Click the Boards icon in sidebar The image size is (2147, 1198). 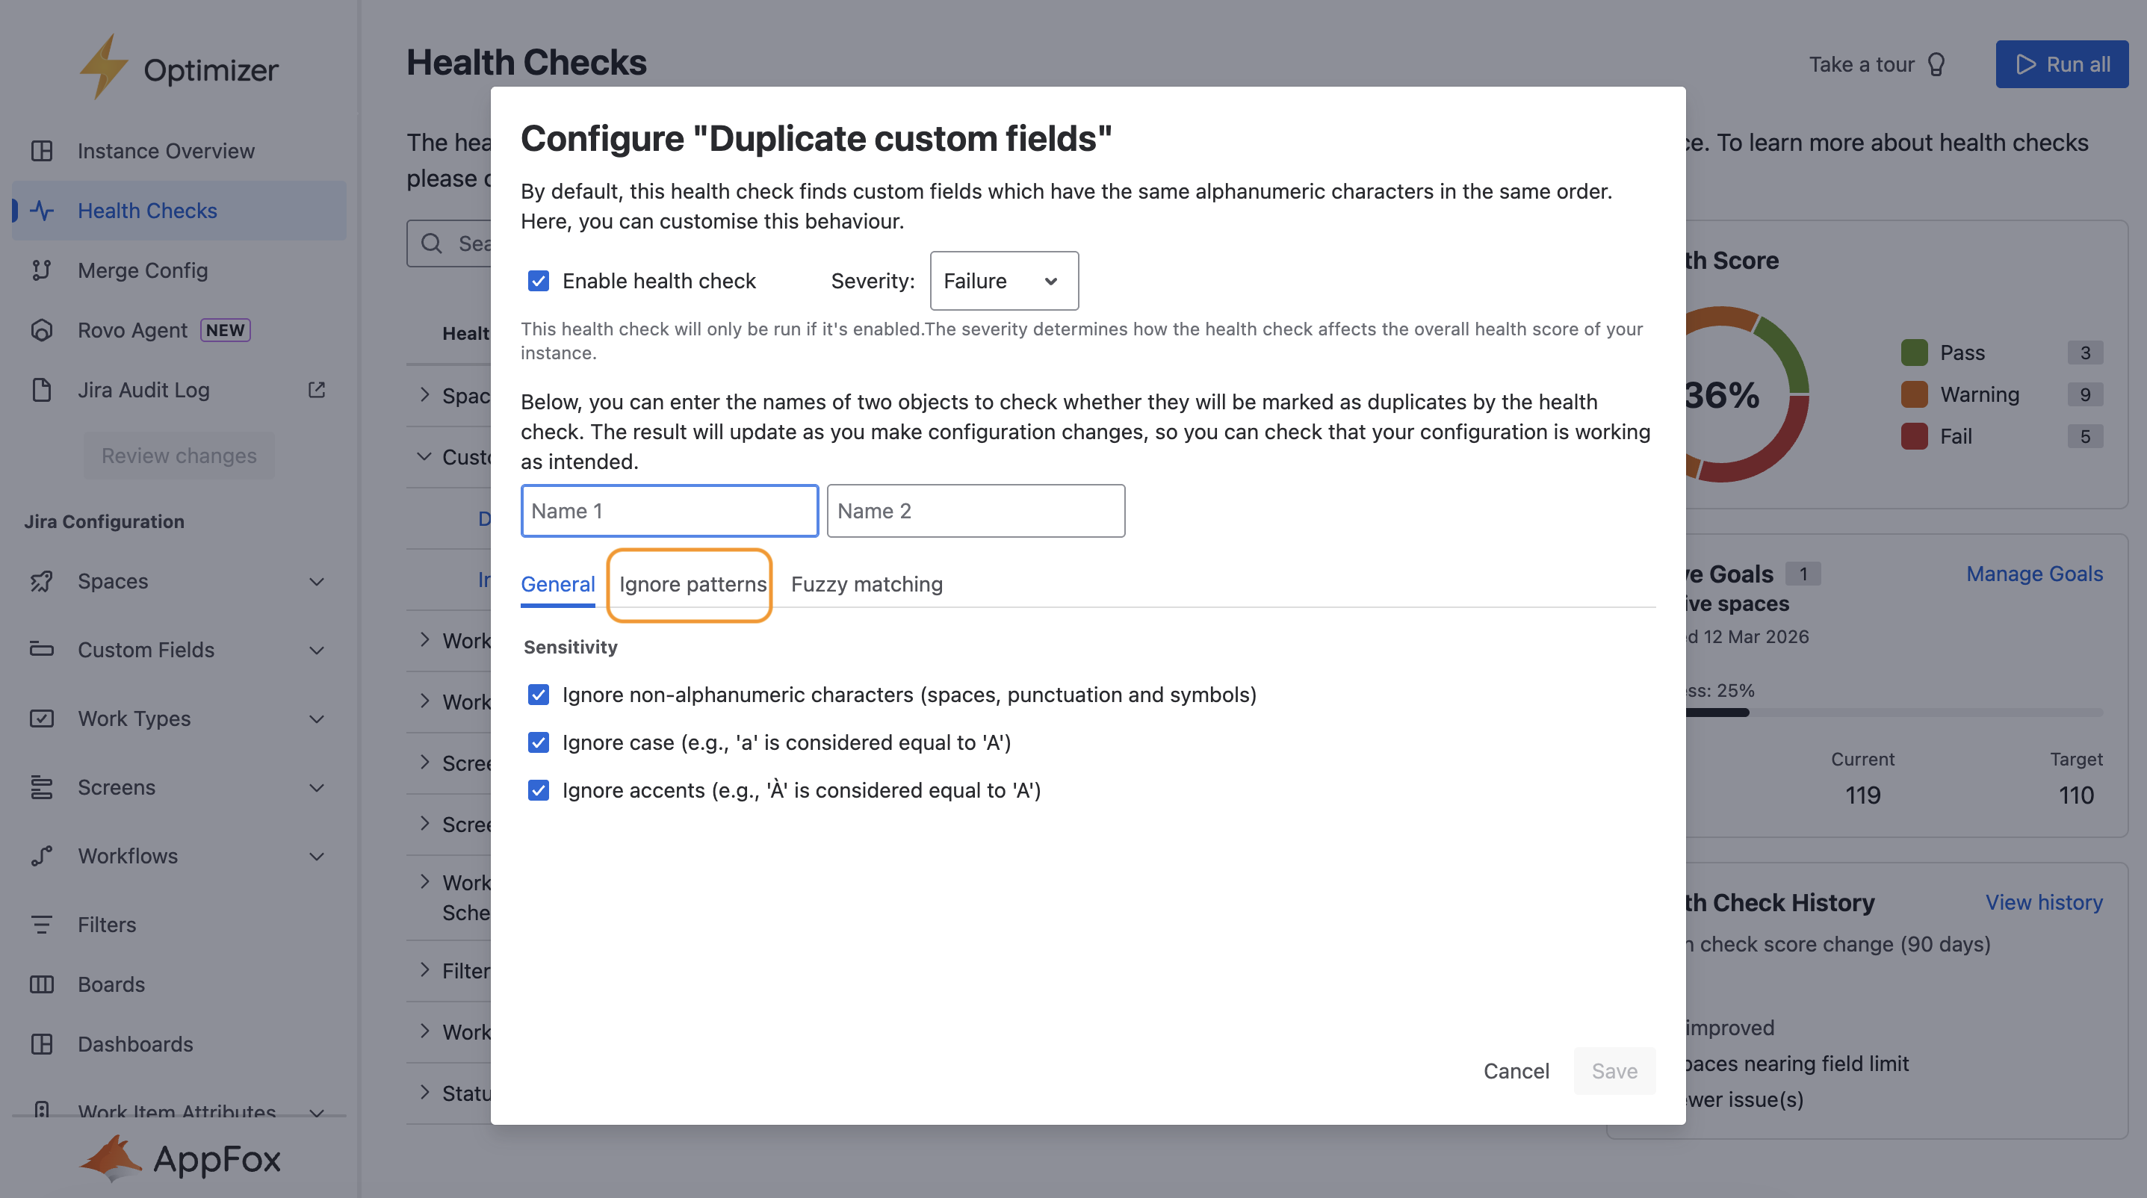tap(42, 984)
